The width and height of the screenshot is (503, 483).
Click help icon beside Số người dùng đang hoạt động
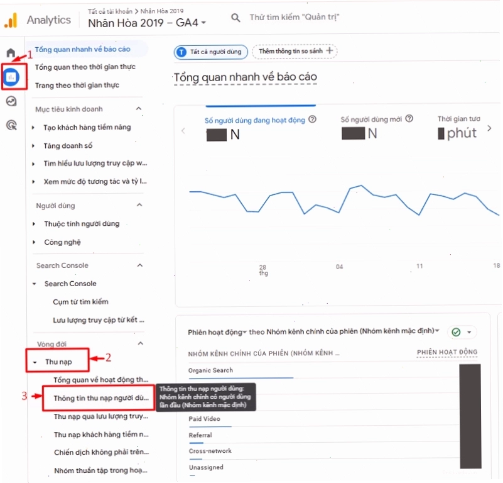(x=312, y=119)
